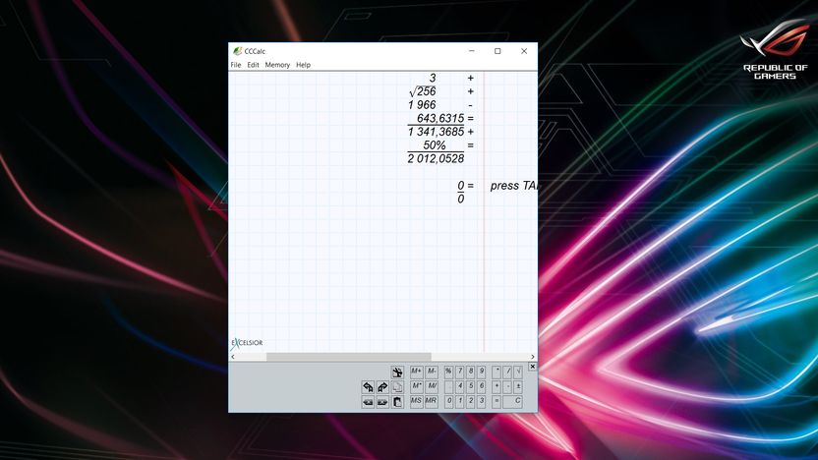Open the File menu
Screen dimensions: 818x460
pyautogui.click(x=236, y=65)
